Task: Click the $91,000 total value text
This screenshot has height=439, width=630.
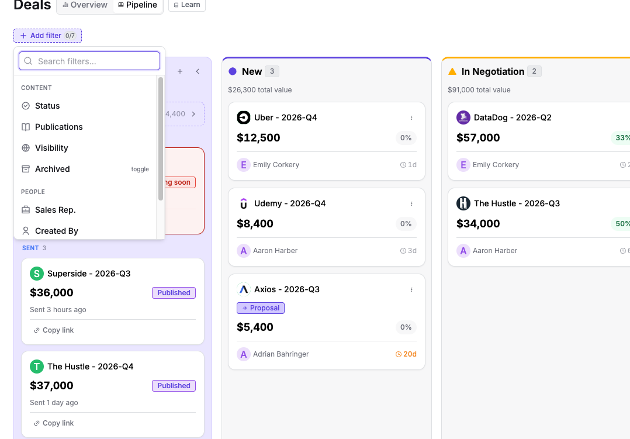Action: pyautogui.click(x=479, y=90)
